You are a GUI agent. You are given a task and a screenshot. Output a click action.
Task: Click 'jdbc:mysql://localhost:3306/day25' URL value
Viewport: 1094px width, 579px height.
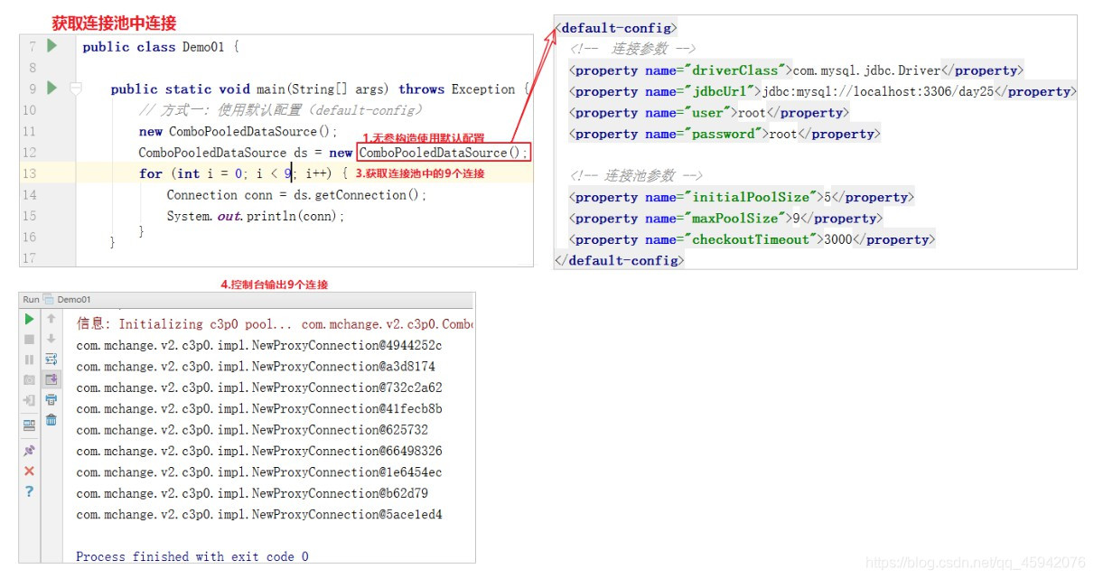click(878, 91)
